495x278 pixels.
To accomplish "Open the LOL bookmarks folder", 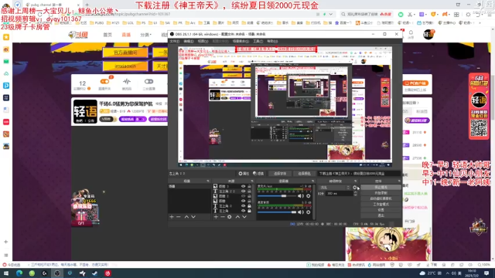I will tap(128, 22).
